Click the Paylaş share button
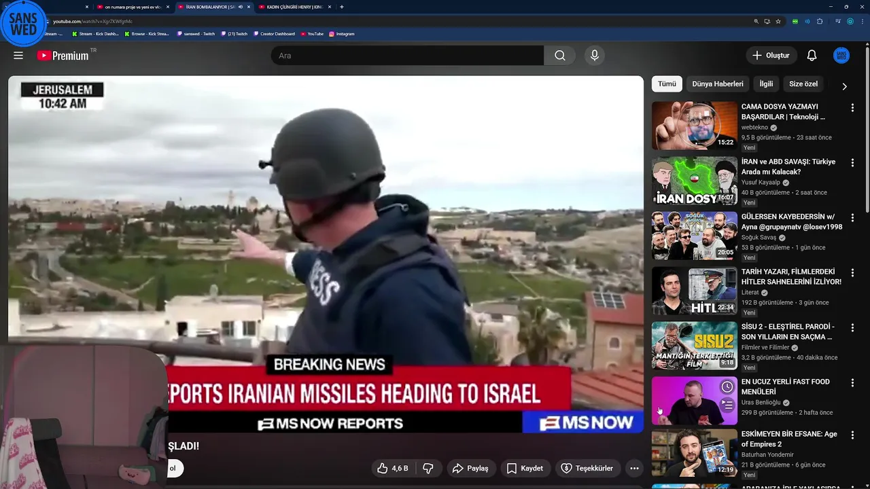 click(470, 468)
